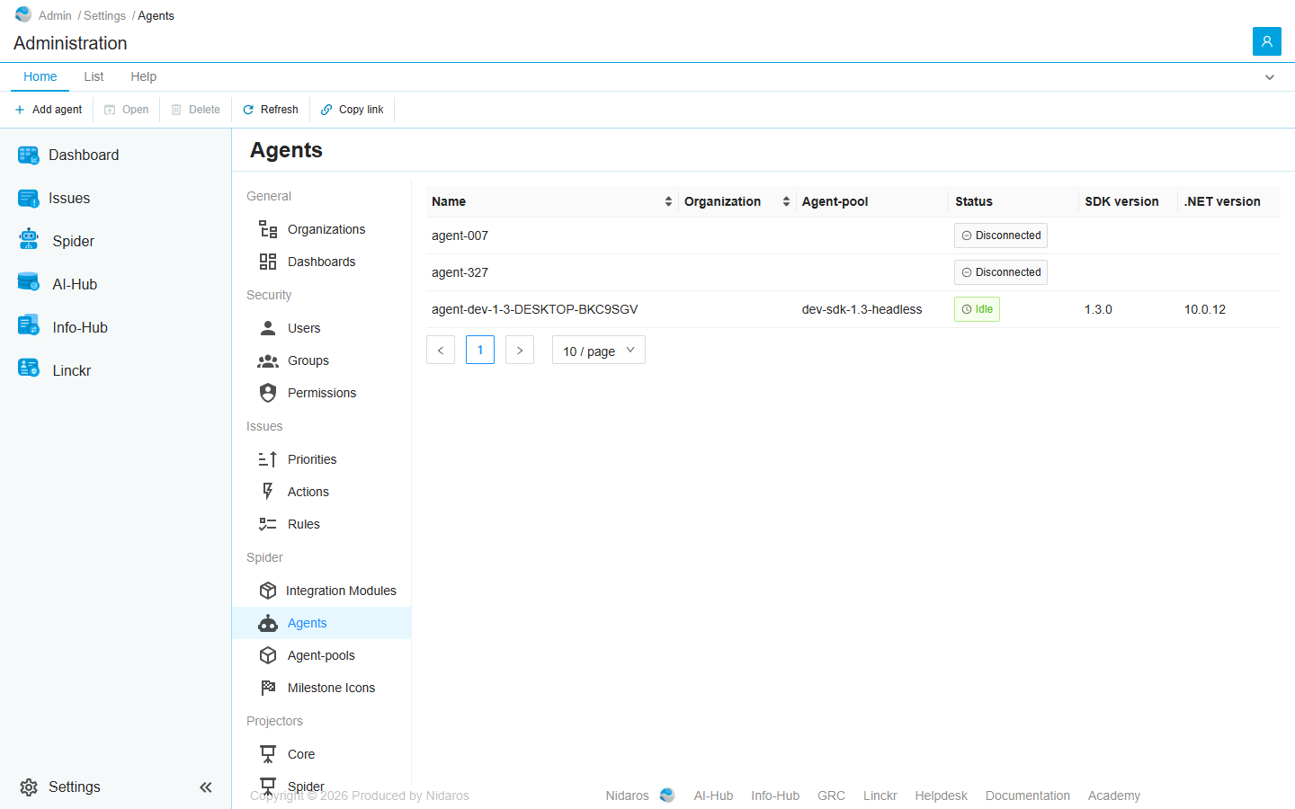Screen dimensions: 1295x809
Task: Click the Status column header
Action: [974, 201]
